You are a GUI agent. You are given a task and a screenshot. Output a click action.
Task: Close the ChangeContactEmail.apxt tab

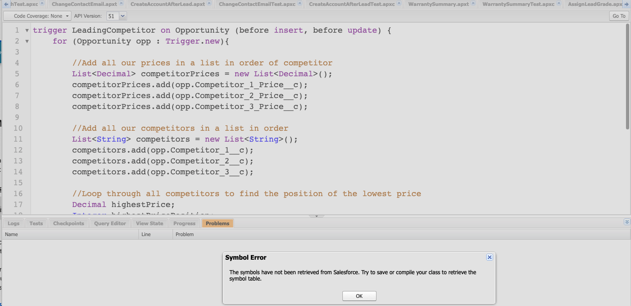pos(121,4)
